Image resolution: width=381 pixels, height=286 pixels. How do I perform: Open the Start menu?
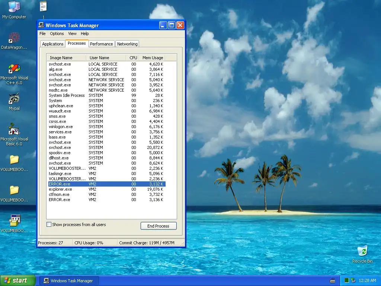click(18, 280)
